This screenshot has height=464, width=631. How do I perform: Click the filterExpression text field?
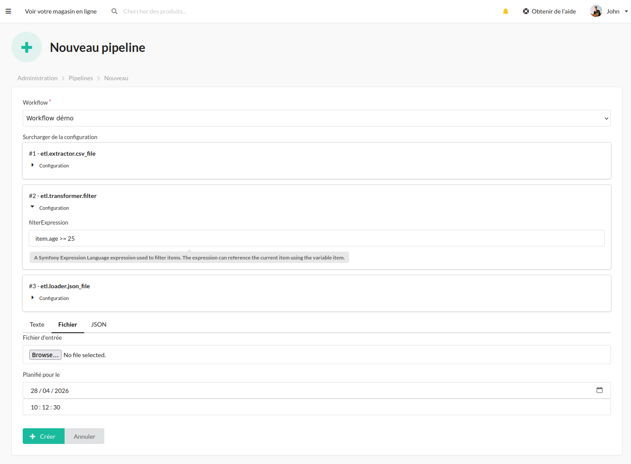pyautogui.click(x=316, y=238)
